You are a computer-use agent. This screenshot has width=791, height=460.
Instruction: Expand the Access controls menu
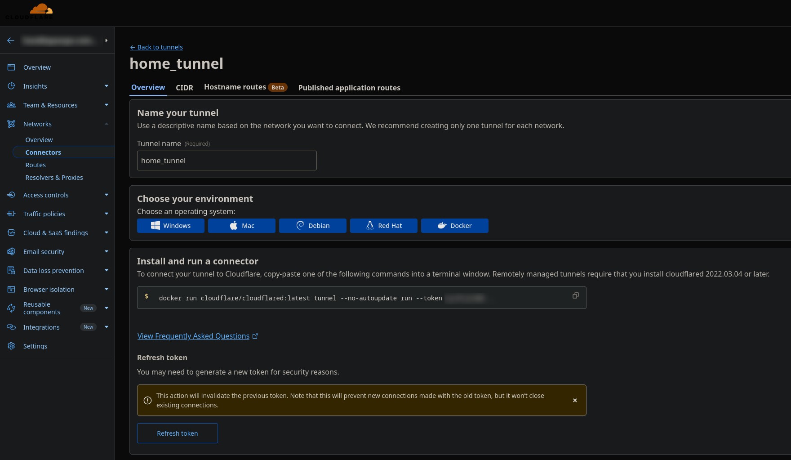pyautogui.click(x=107, y=195)
